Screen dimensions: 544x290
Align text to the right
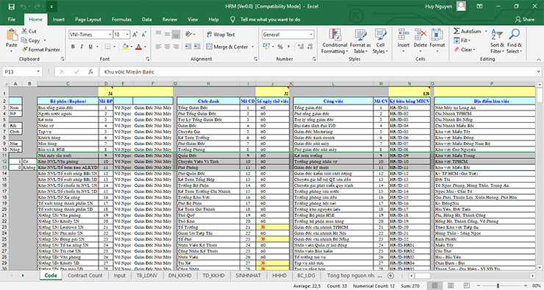tap(176, 46)
